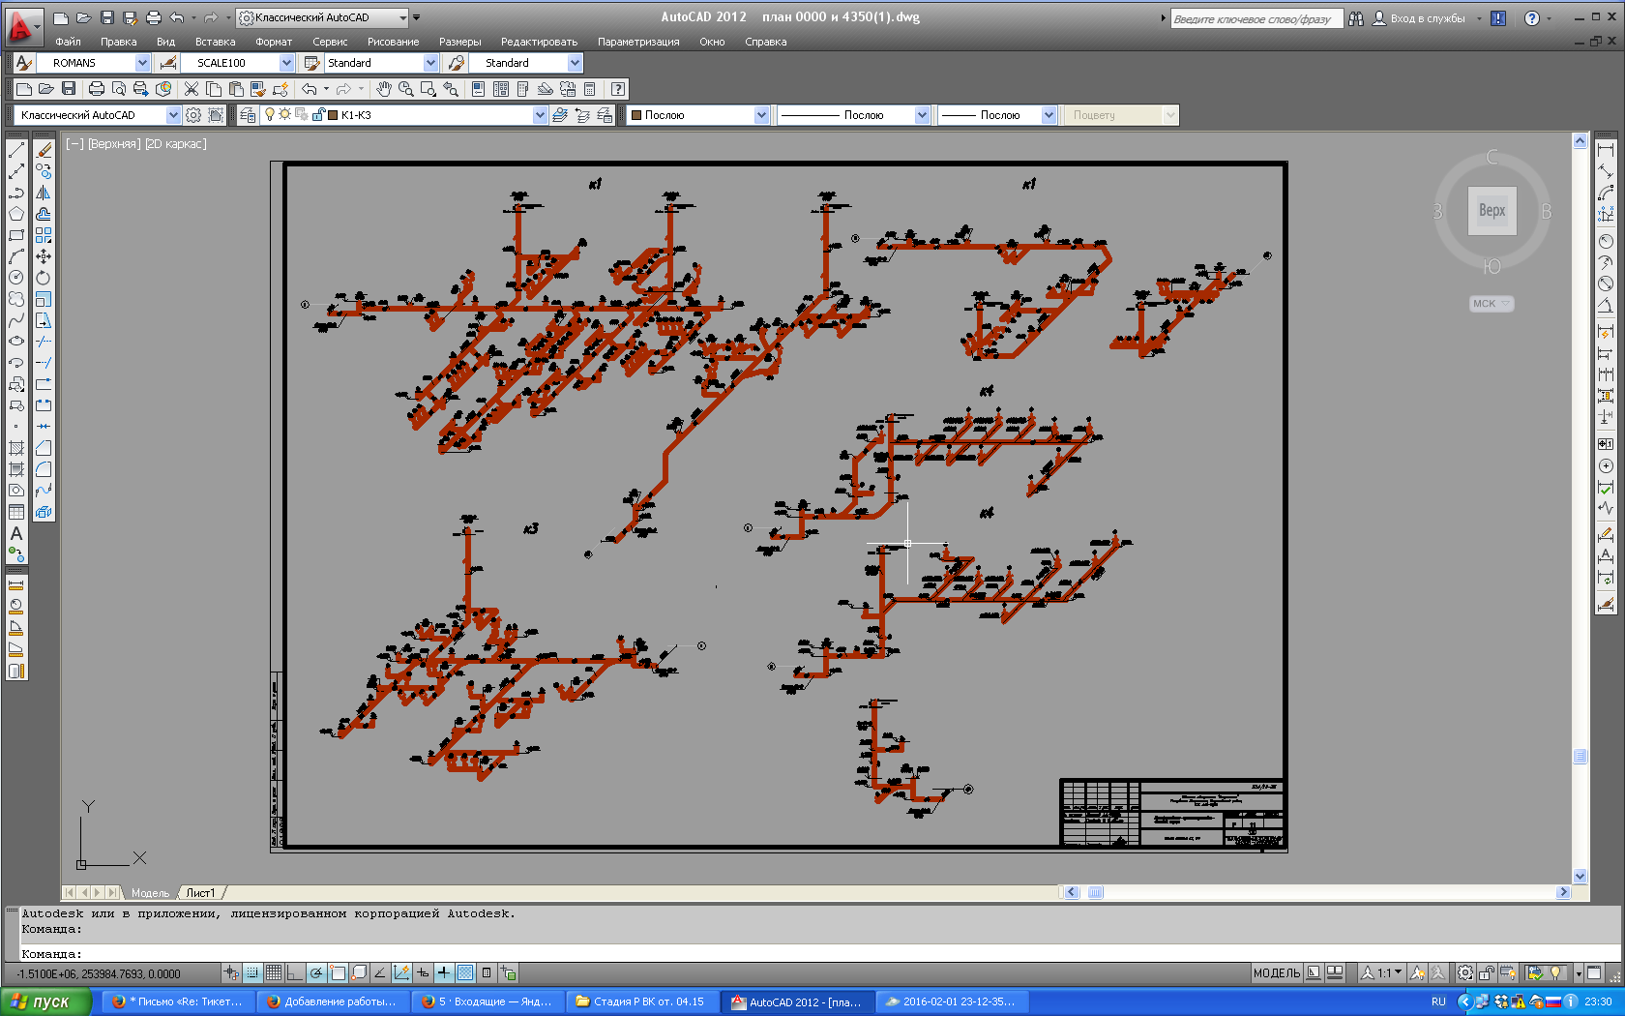Toggle Polar tracking in status bar

tap(316, 972)
